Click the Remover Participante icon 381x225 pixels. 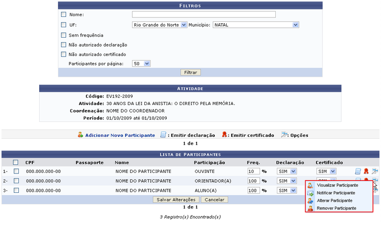(311, 208)
